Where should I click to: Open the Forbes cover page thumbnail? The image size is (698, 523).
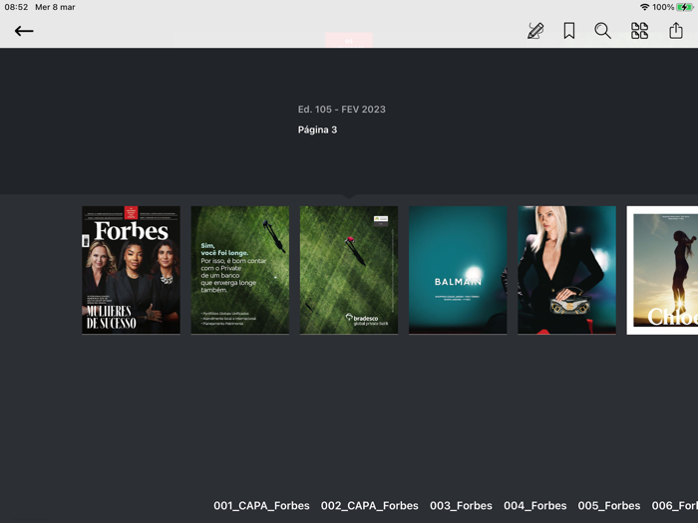(x=131, y=270)
